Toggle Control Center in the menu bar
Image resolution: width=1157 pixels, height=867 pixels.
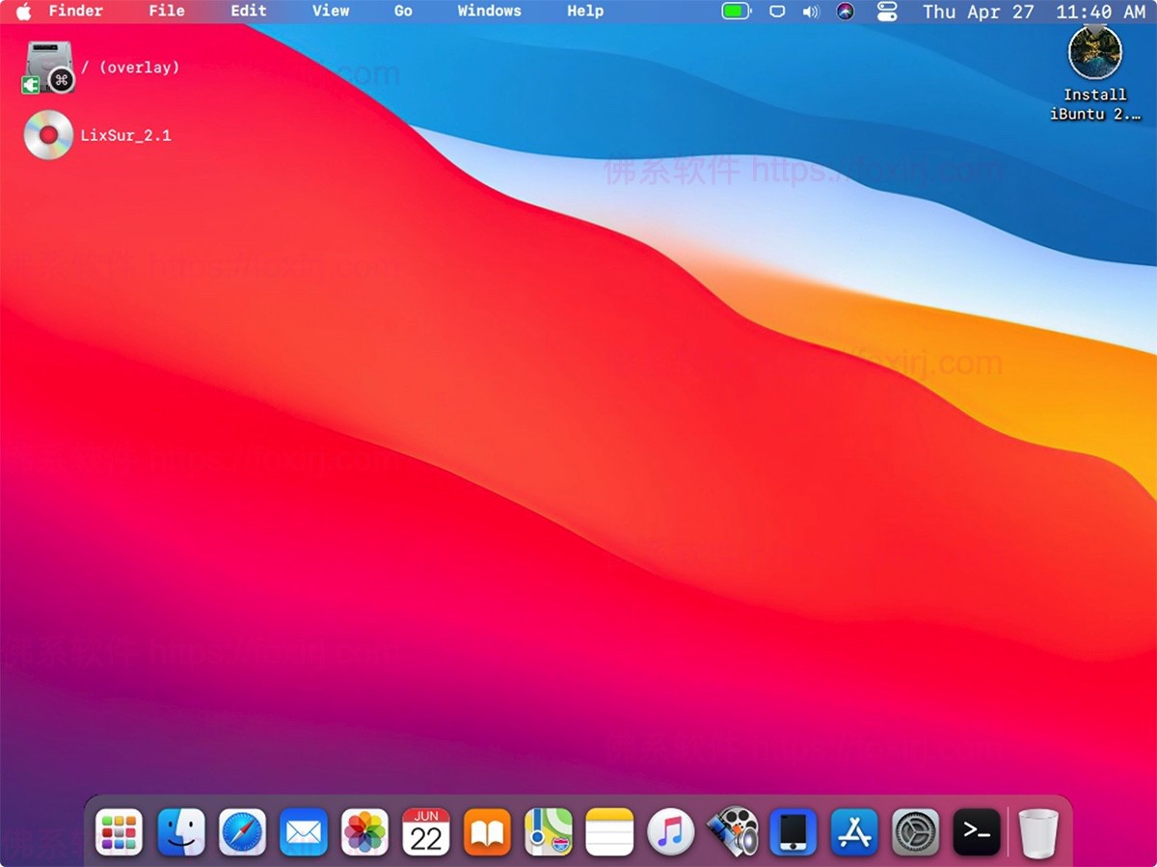tap(886, 12)
